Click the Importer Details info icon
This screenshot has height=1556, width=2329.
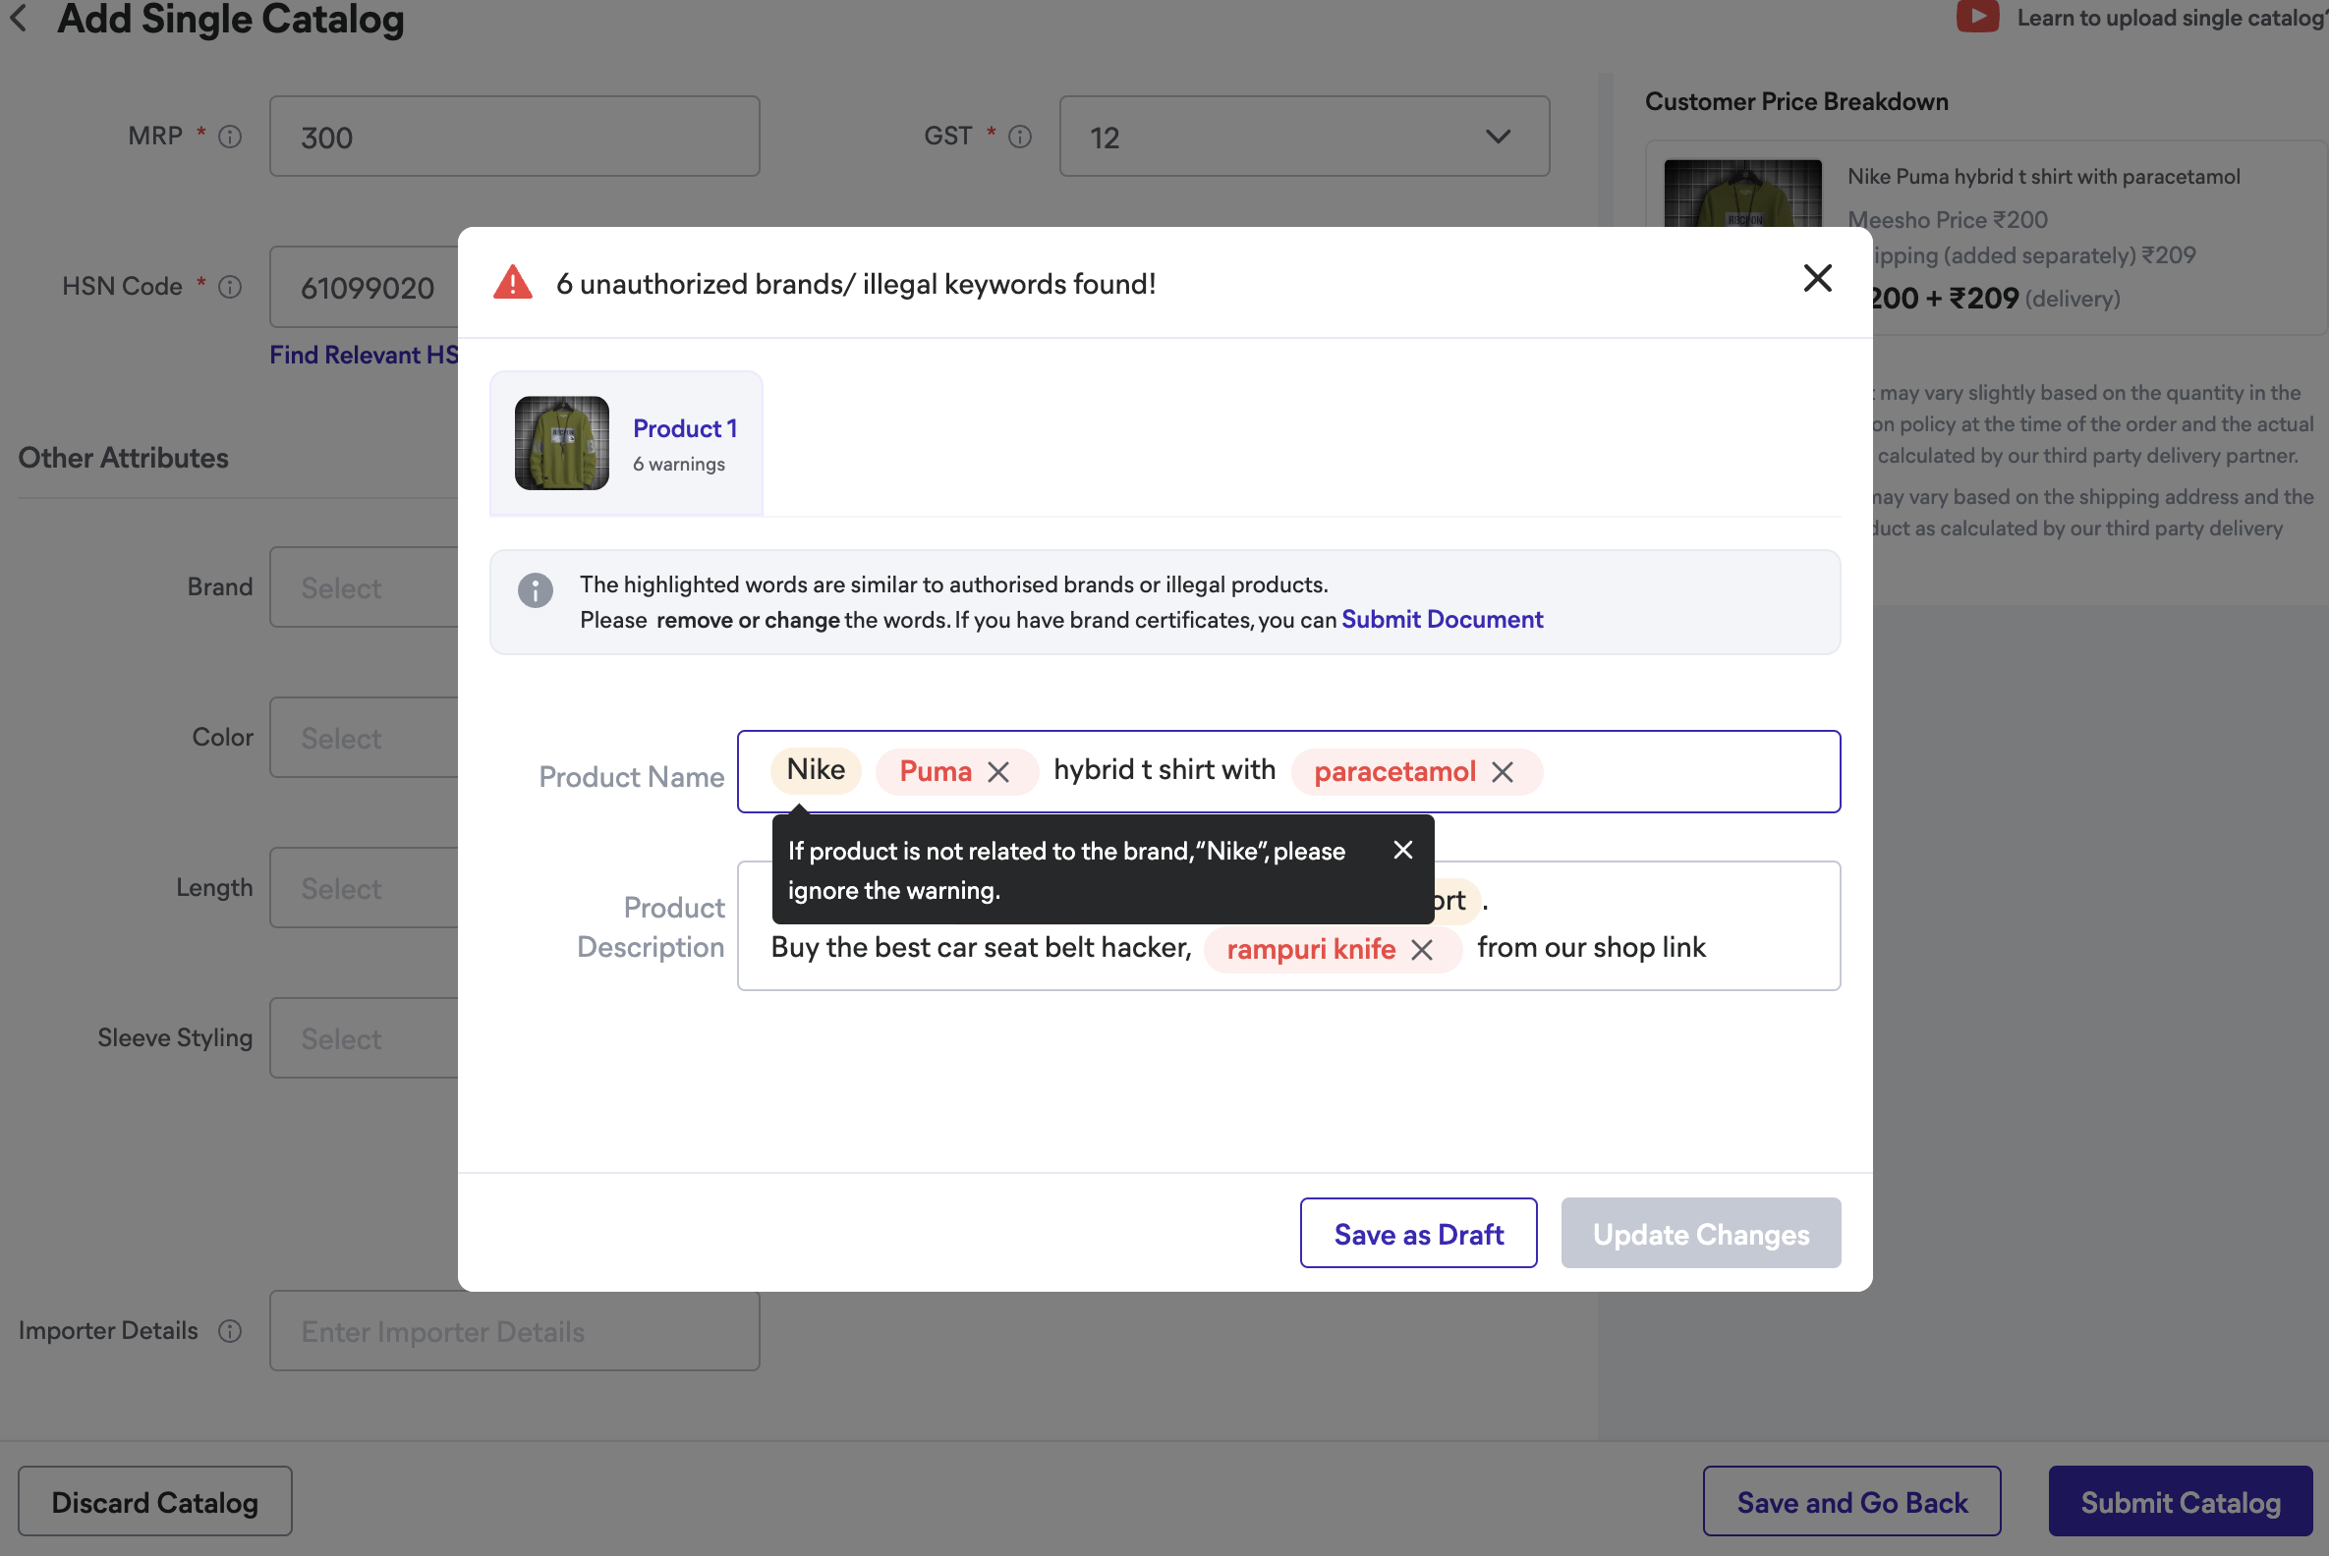pyautogui.click(x=230, y=1331)
